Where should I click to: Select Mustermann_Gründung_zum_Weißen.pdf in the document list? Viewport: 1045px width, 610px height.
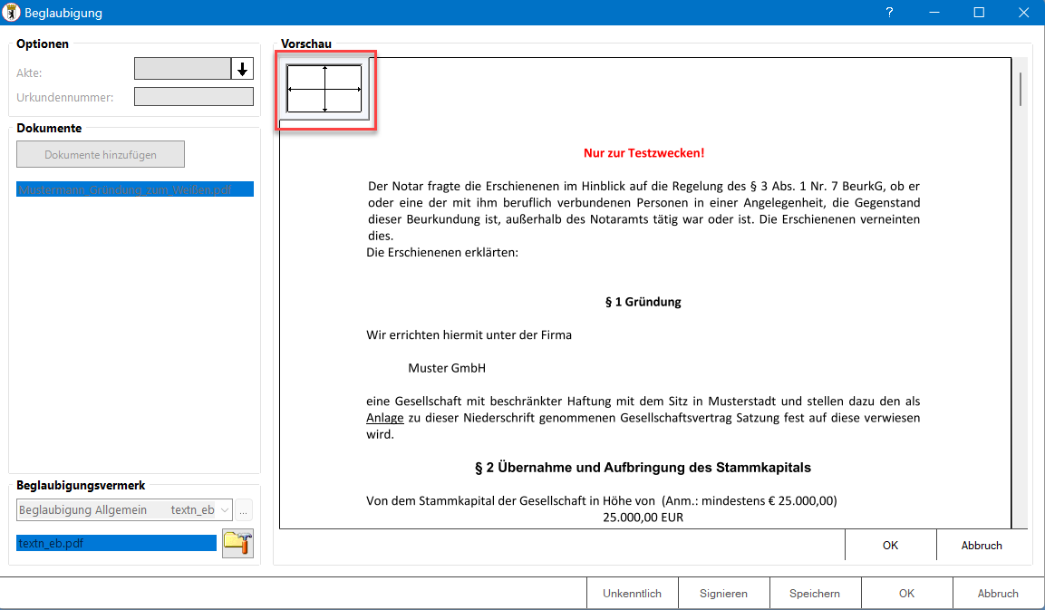(x=134, y=189)
